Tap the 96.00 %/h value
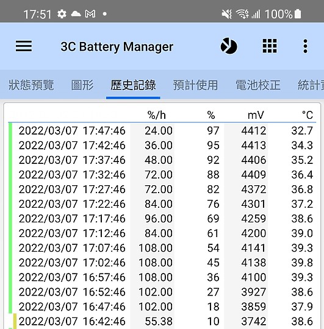The height and width of the screenshot is (329, 324). 159,219
